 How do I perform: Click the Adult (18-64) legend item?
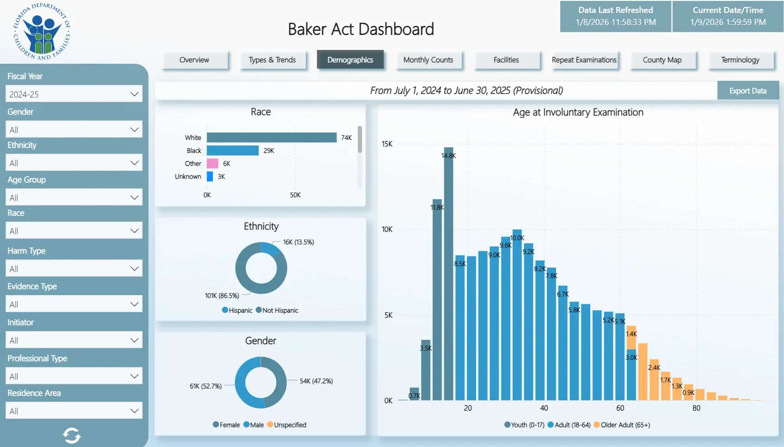569,425
